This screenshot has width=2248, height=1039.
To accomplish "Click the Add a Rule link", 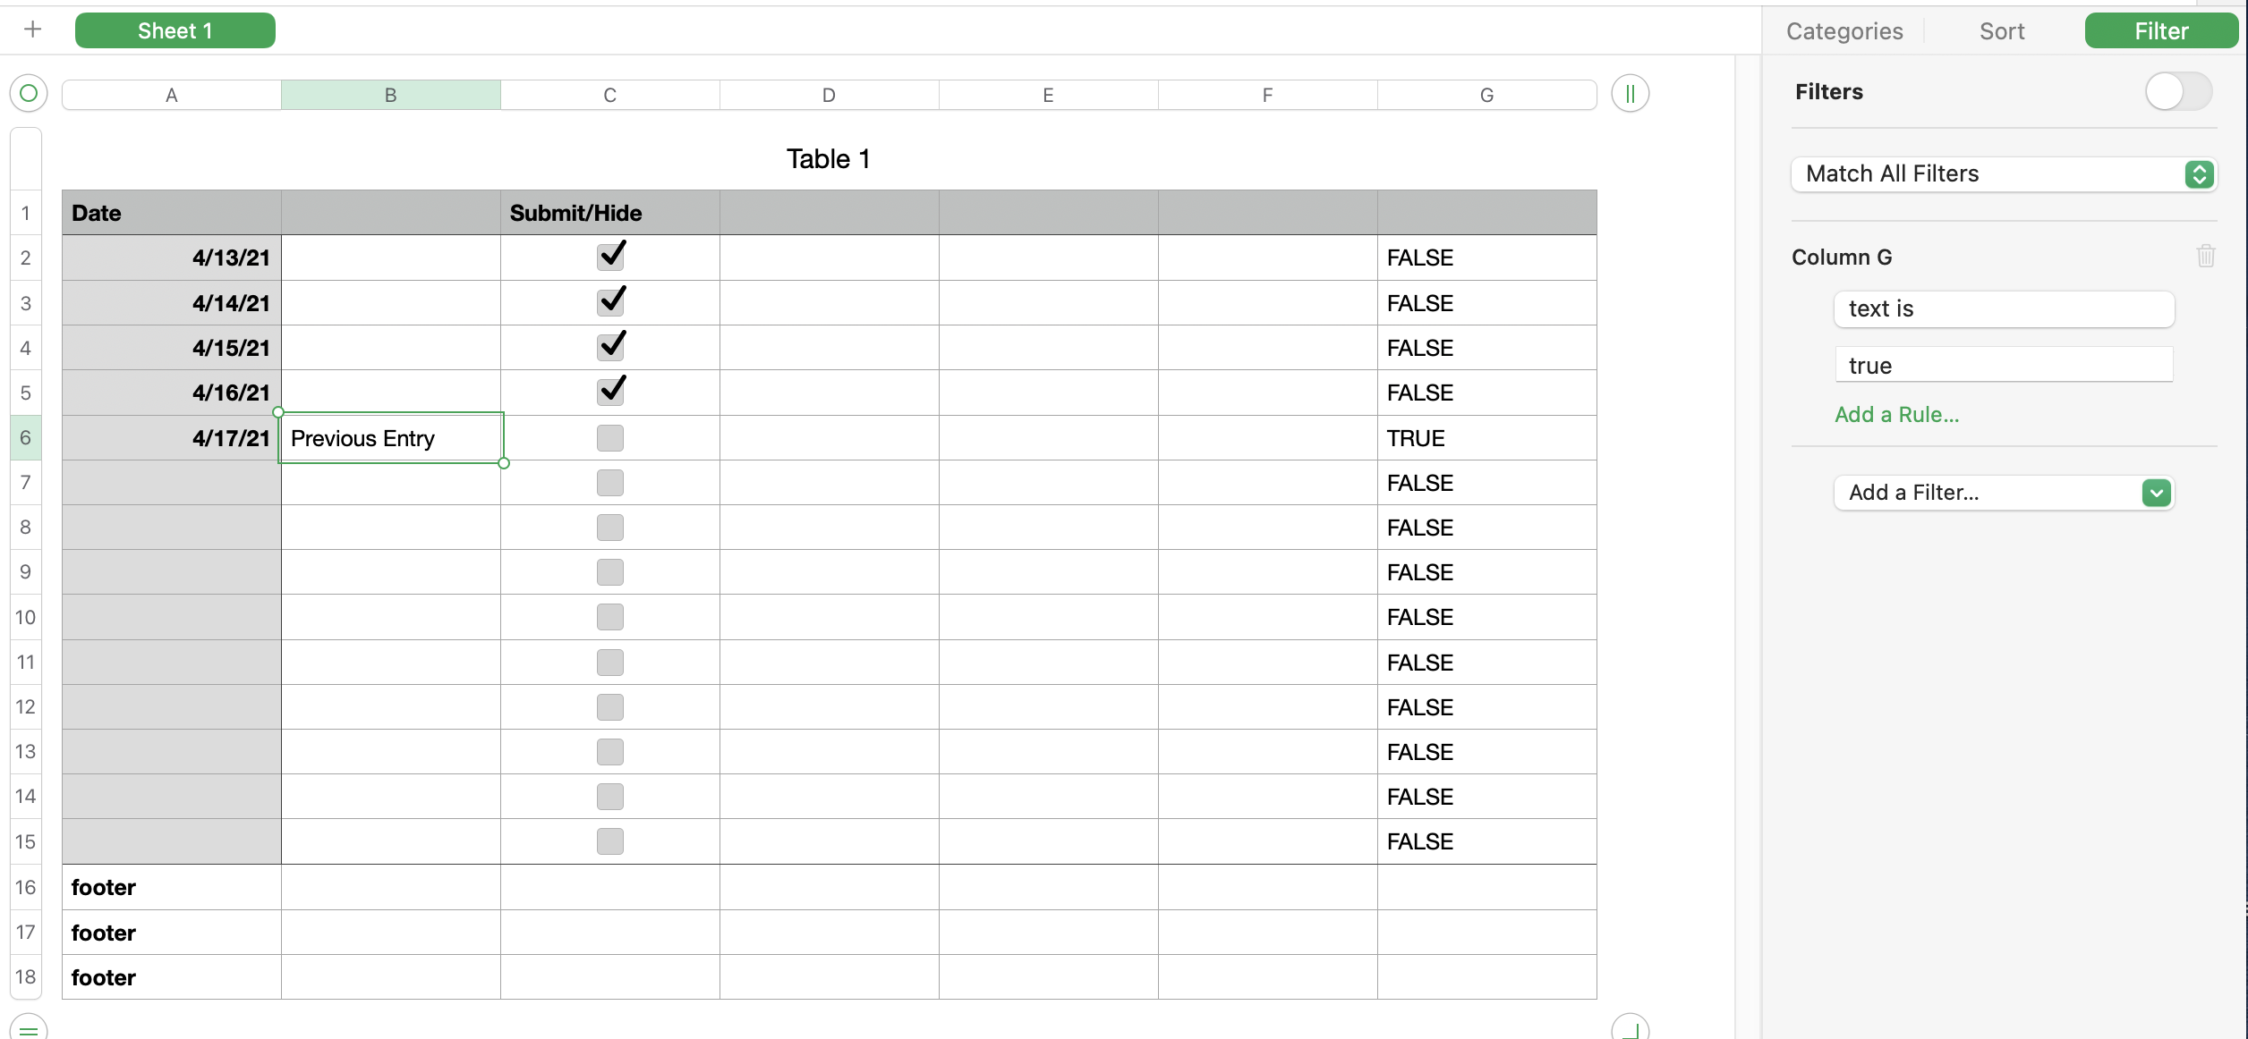I will coord(1896,414).
